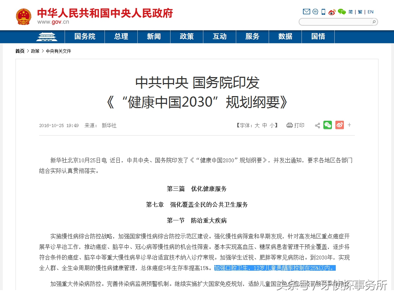Share the article via the red Weibo icon

339,125
